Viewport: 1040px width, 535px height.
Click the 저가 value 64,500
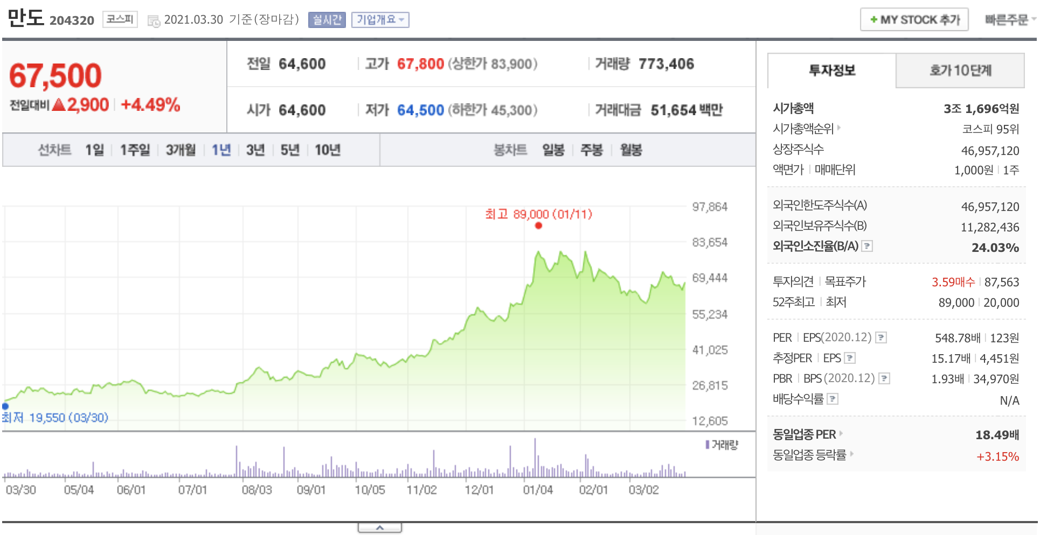pyautogui.click(x=420, y=110)
